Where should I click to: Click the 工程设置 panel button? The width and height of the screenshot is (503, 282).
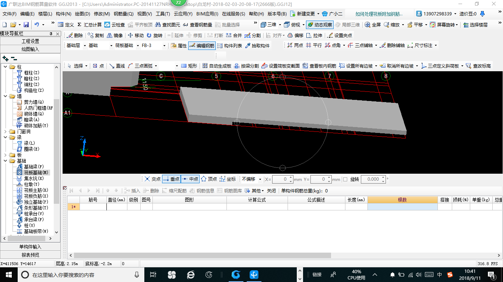tap(30, 41)
